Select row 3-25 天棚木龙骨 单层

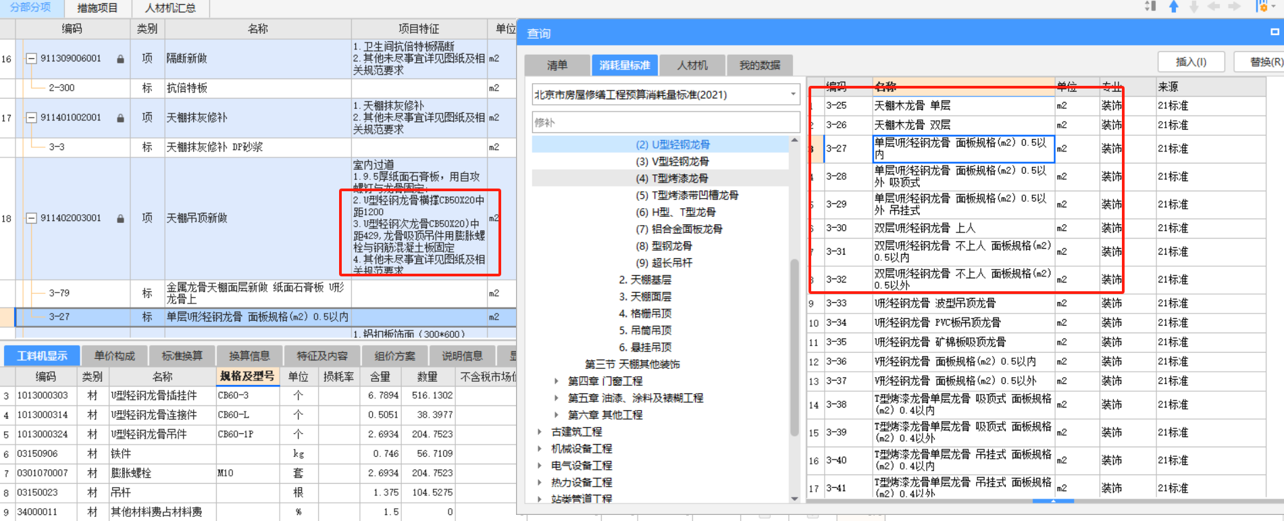1037,105
